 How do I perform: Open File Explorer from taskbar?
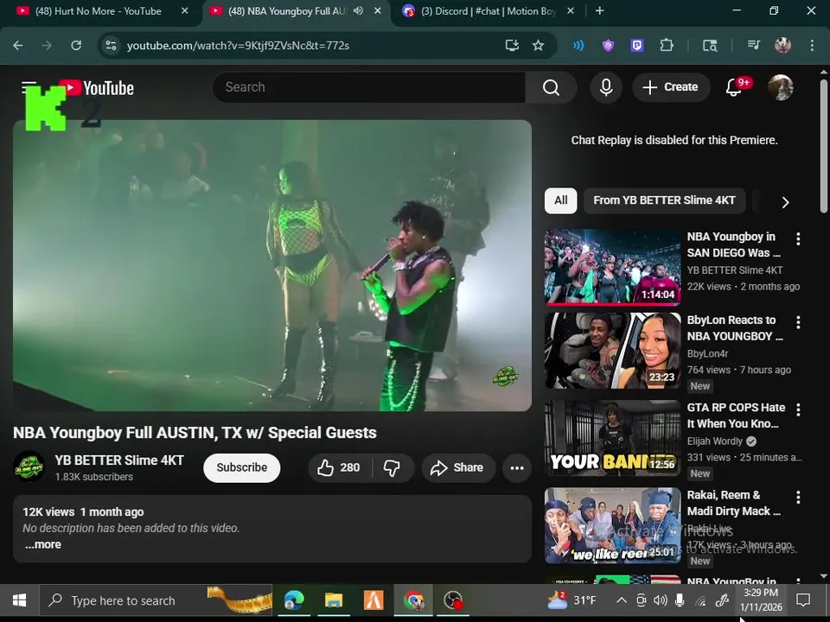pos(334,600)
